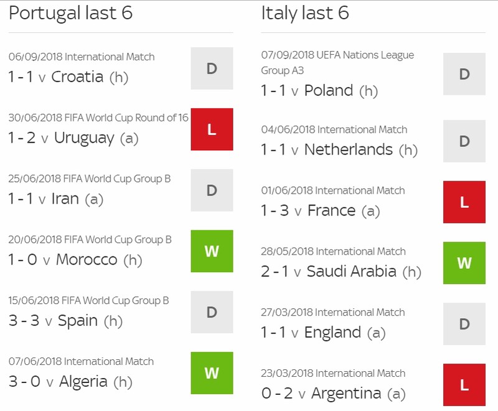Viewport: 498px width, 411px height.
Task: Open the 0-2 v Argentina result
Action: [334, 394]
